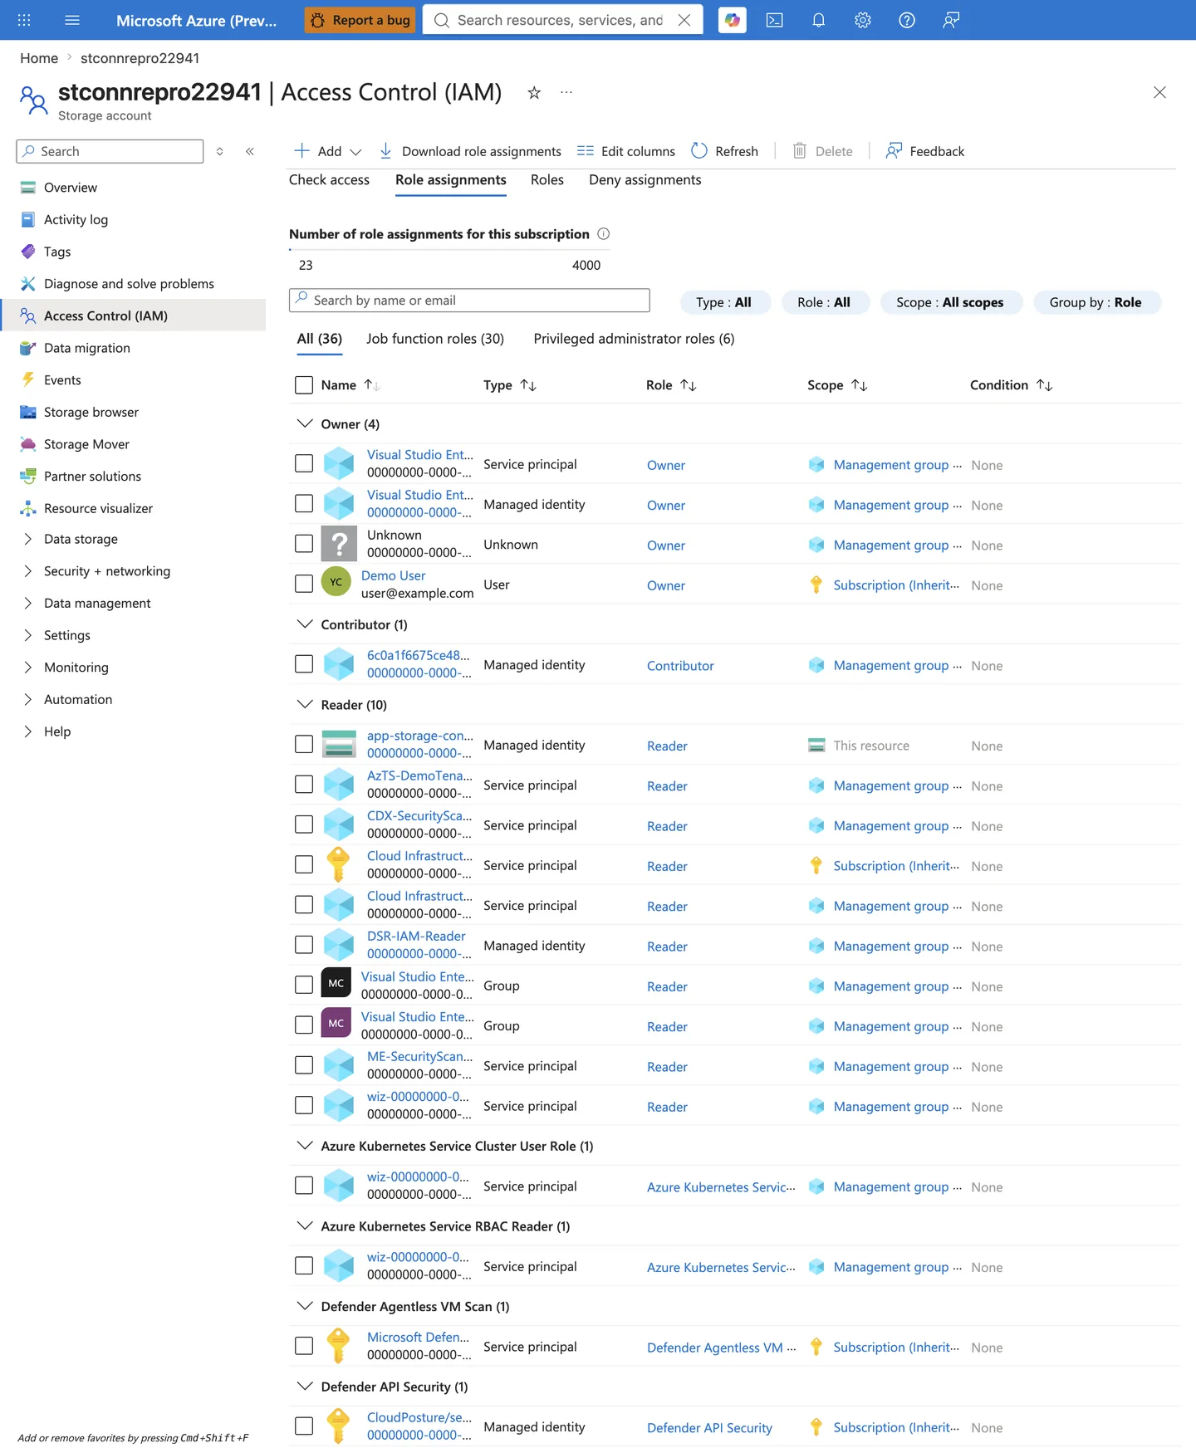Viewport: 1196px width, 1448px height.
Task: Switch to the Check access tab
Action: pyautogui.click(x=329, y=180)
